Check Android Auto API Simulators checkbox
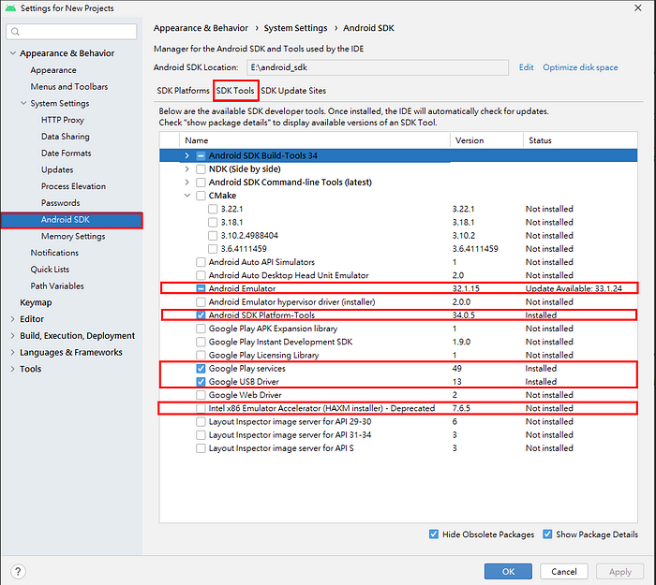 tap(201, 262)
